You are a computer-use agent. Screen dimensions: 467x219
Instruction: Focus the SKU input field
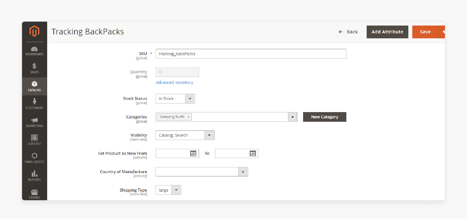click(251, 54)
